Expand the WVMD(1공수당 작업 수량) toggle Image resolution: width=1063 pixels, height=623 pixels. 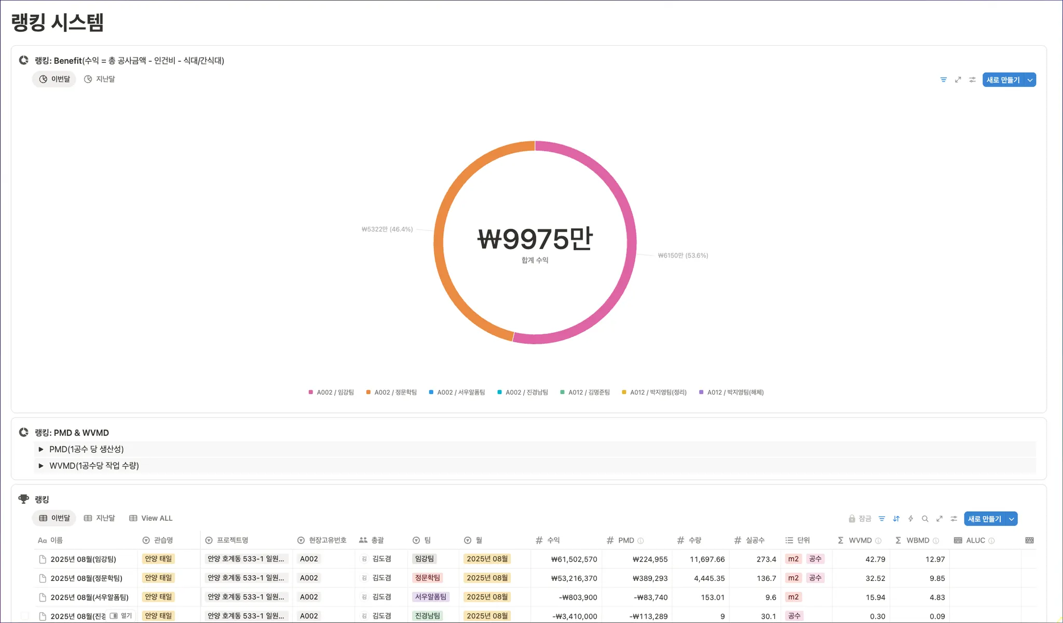pos(41,466)
